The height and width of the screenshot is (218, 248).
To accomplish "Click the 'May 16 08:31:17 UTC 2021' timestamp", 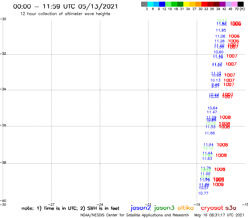I will tap(219, 215).
